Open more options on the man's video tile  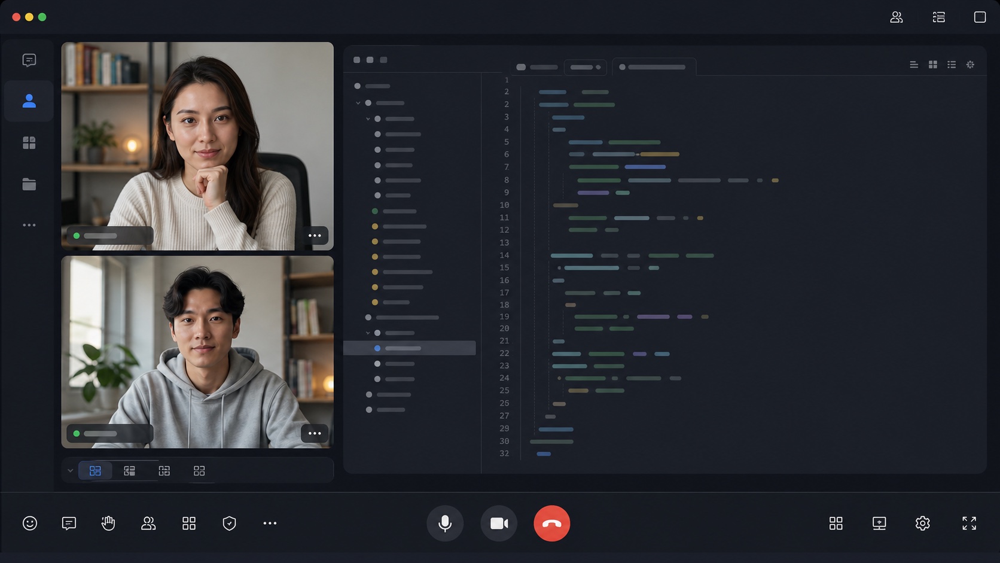pos(315,433)
